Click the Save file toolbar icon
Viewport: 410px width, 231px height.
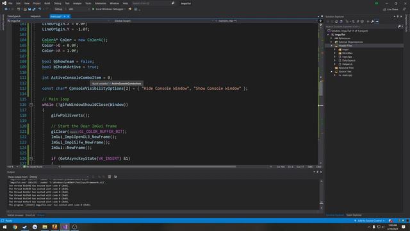coord(29,9)
